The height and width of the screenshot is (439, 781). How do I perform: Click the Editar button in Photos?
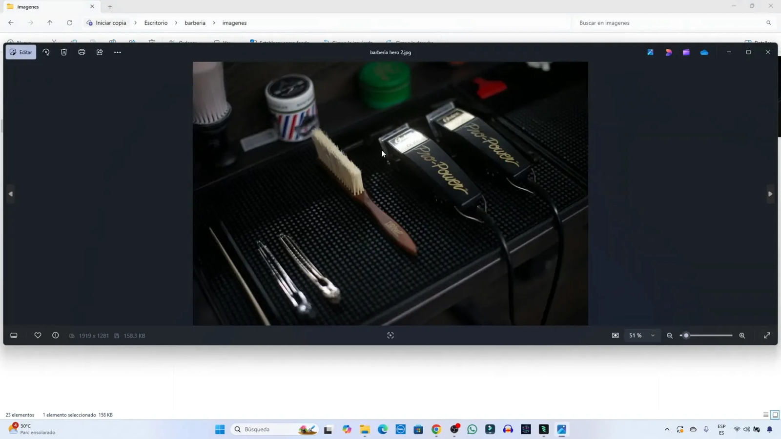click(21, 52)
